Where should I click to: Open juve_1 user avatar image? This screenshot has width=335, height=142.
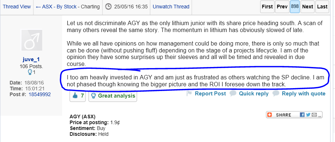[x=31, y=40]
